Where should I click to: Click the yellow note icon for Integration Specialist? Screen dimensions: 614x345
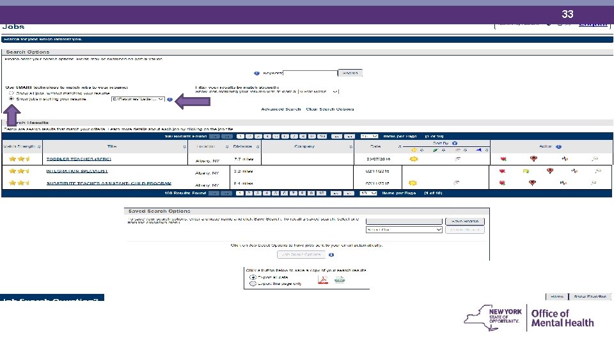[526, 171]
